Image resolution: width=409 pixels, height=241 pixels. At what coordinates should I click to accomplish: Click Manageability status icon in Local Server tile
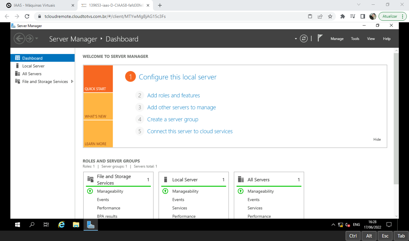pyautogui.click(x=165, y=191)
